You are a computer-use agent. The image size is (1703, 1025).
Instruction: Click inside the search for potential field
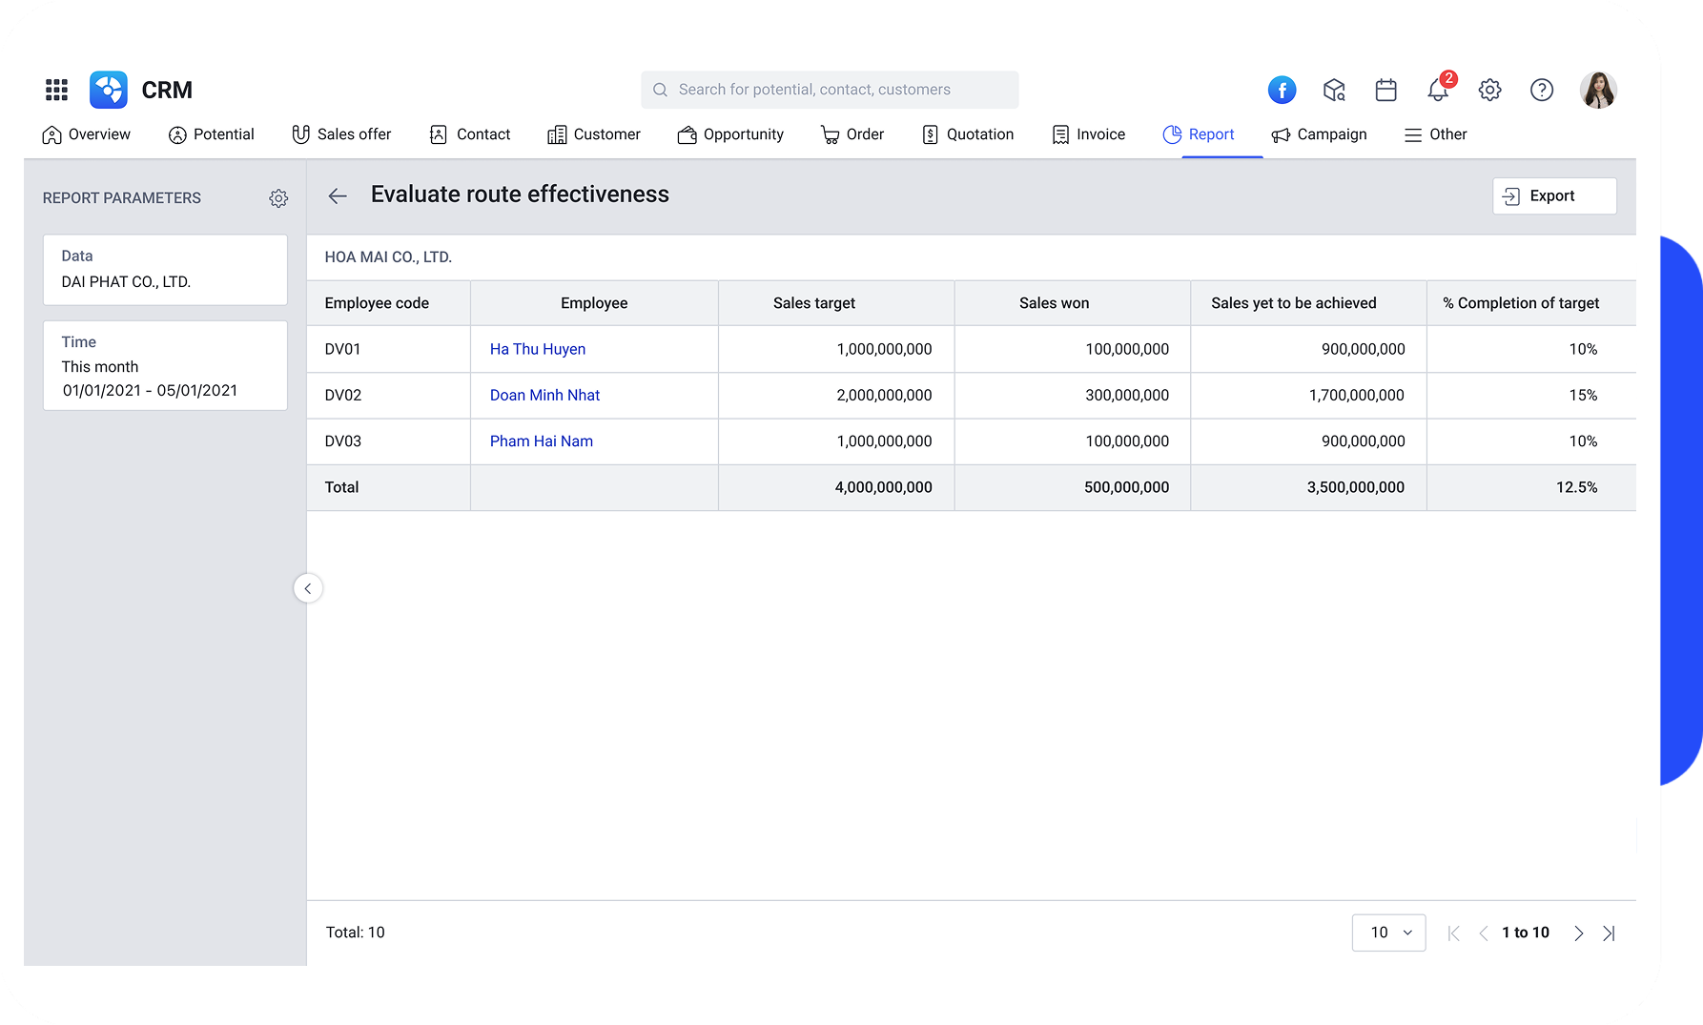(x=830, y=89)
